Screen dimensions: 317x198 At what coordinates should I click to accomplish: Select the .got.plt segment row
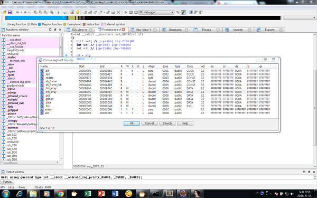[155, 99]
